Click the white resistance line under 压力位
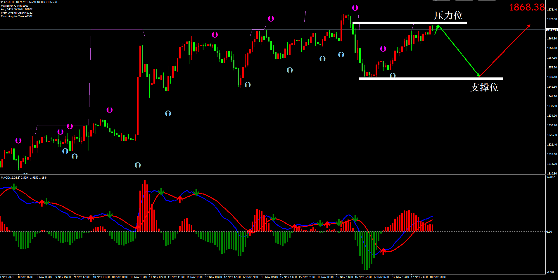Viewport: 558px width, 280px height. 409,23
